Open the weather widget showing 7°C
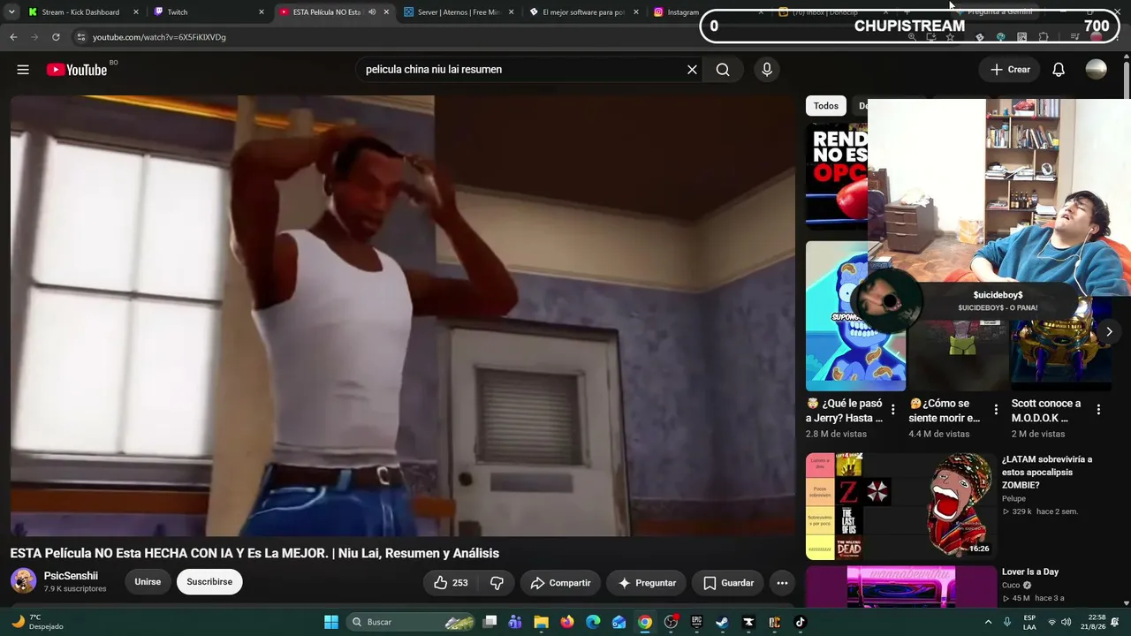Screen dimensions: 1131x636 click(x=37, y=622)
